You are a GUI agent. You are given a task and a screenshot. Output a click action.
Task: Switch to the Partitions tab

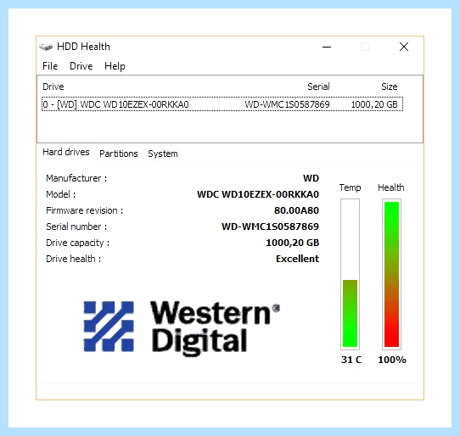coord(119,154)
